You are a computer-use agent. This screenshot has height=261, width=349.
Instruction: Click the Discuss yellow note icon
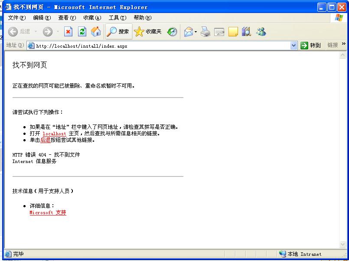click(x=233, y=32)
